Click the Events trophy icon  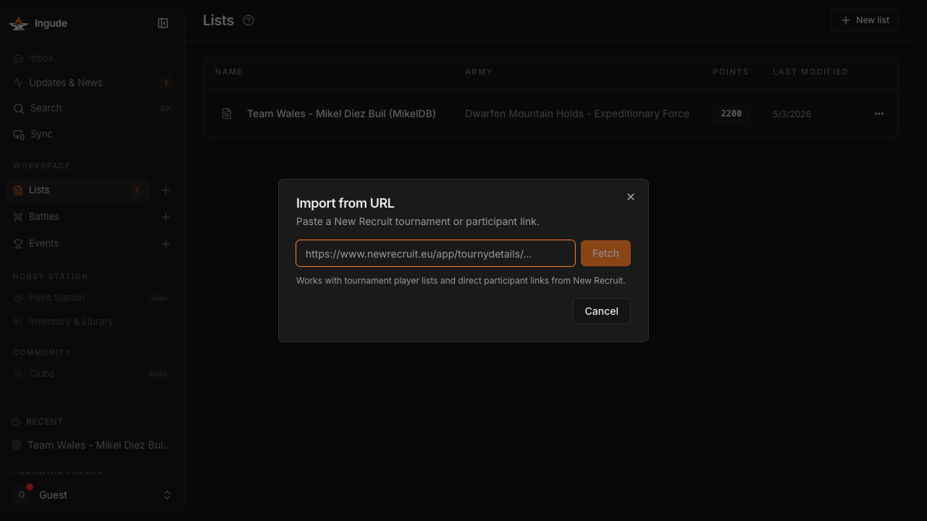[18, 244]
